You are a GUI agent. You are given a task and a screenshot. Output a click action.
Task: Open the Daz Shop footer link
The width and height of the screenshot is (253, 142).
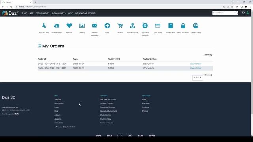coord(146,103)
